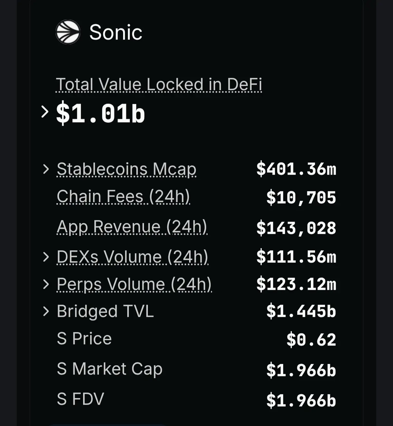This screenshot has height=426, width=393.
Task: Expand the DEXs Volume row chevron
Action: pyautogui.click(x=46, y=257)
